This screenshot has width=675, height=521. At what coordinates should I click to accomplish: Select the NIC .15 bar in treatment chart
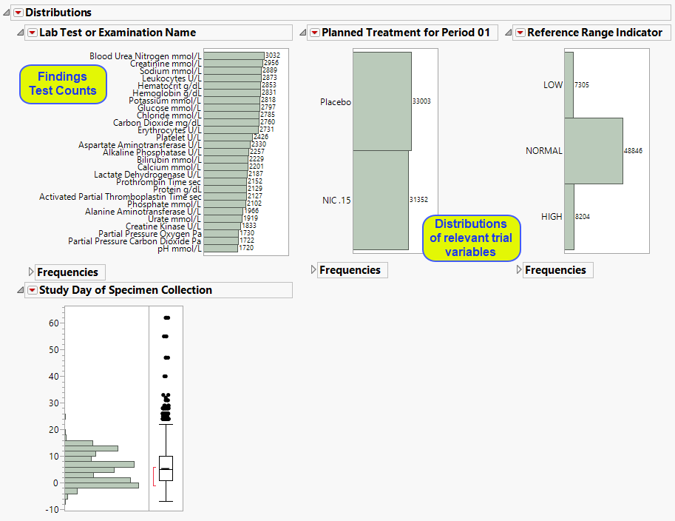point(381,200)
